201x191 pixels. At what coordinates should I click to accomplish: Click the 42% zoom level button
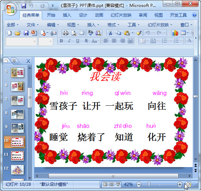128,184
